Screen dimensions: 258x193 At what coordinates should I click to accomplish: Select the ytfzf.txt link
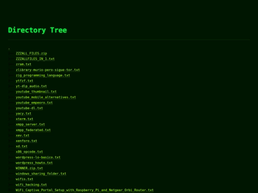(24, 81)
